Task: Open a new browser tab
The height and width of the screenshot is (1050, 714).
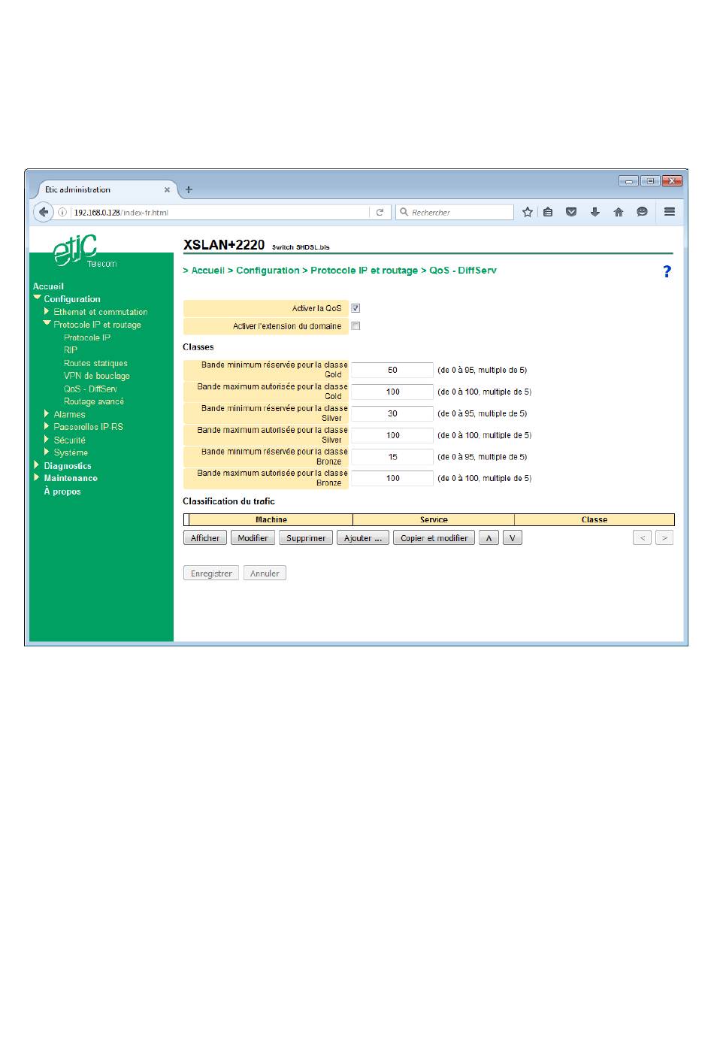Action: point(189,189)
